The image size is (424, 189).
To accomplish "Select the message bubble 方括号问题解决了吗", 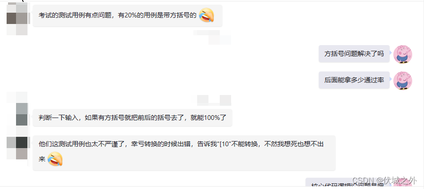I will click(354, 54).
